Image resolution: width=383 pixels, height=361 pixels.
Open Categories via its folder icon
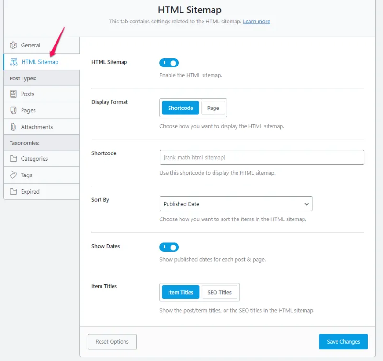14,158
